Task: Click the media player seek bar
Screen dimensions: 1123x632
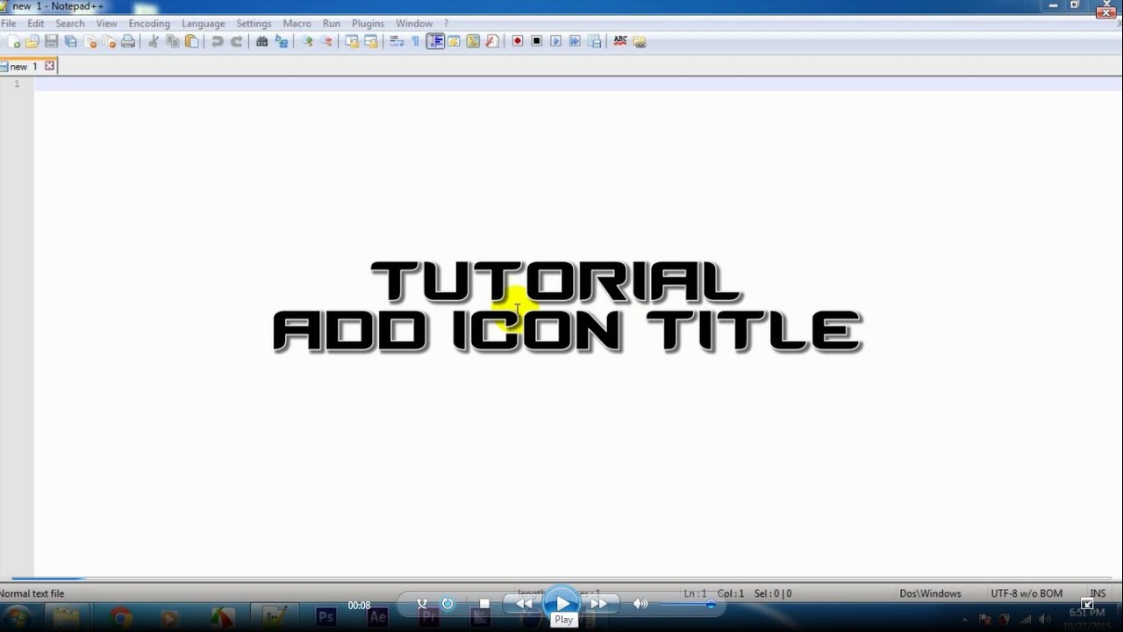Action: point(561,579)
